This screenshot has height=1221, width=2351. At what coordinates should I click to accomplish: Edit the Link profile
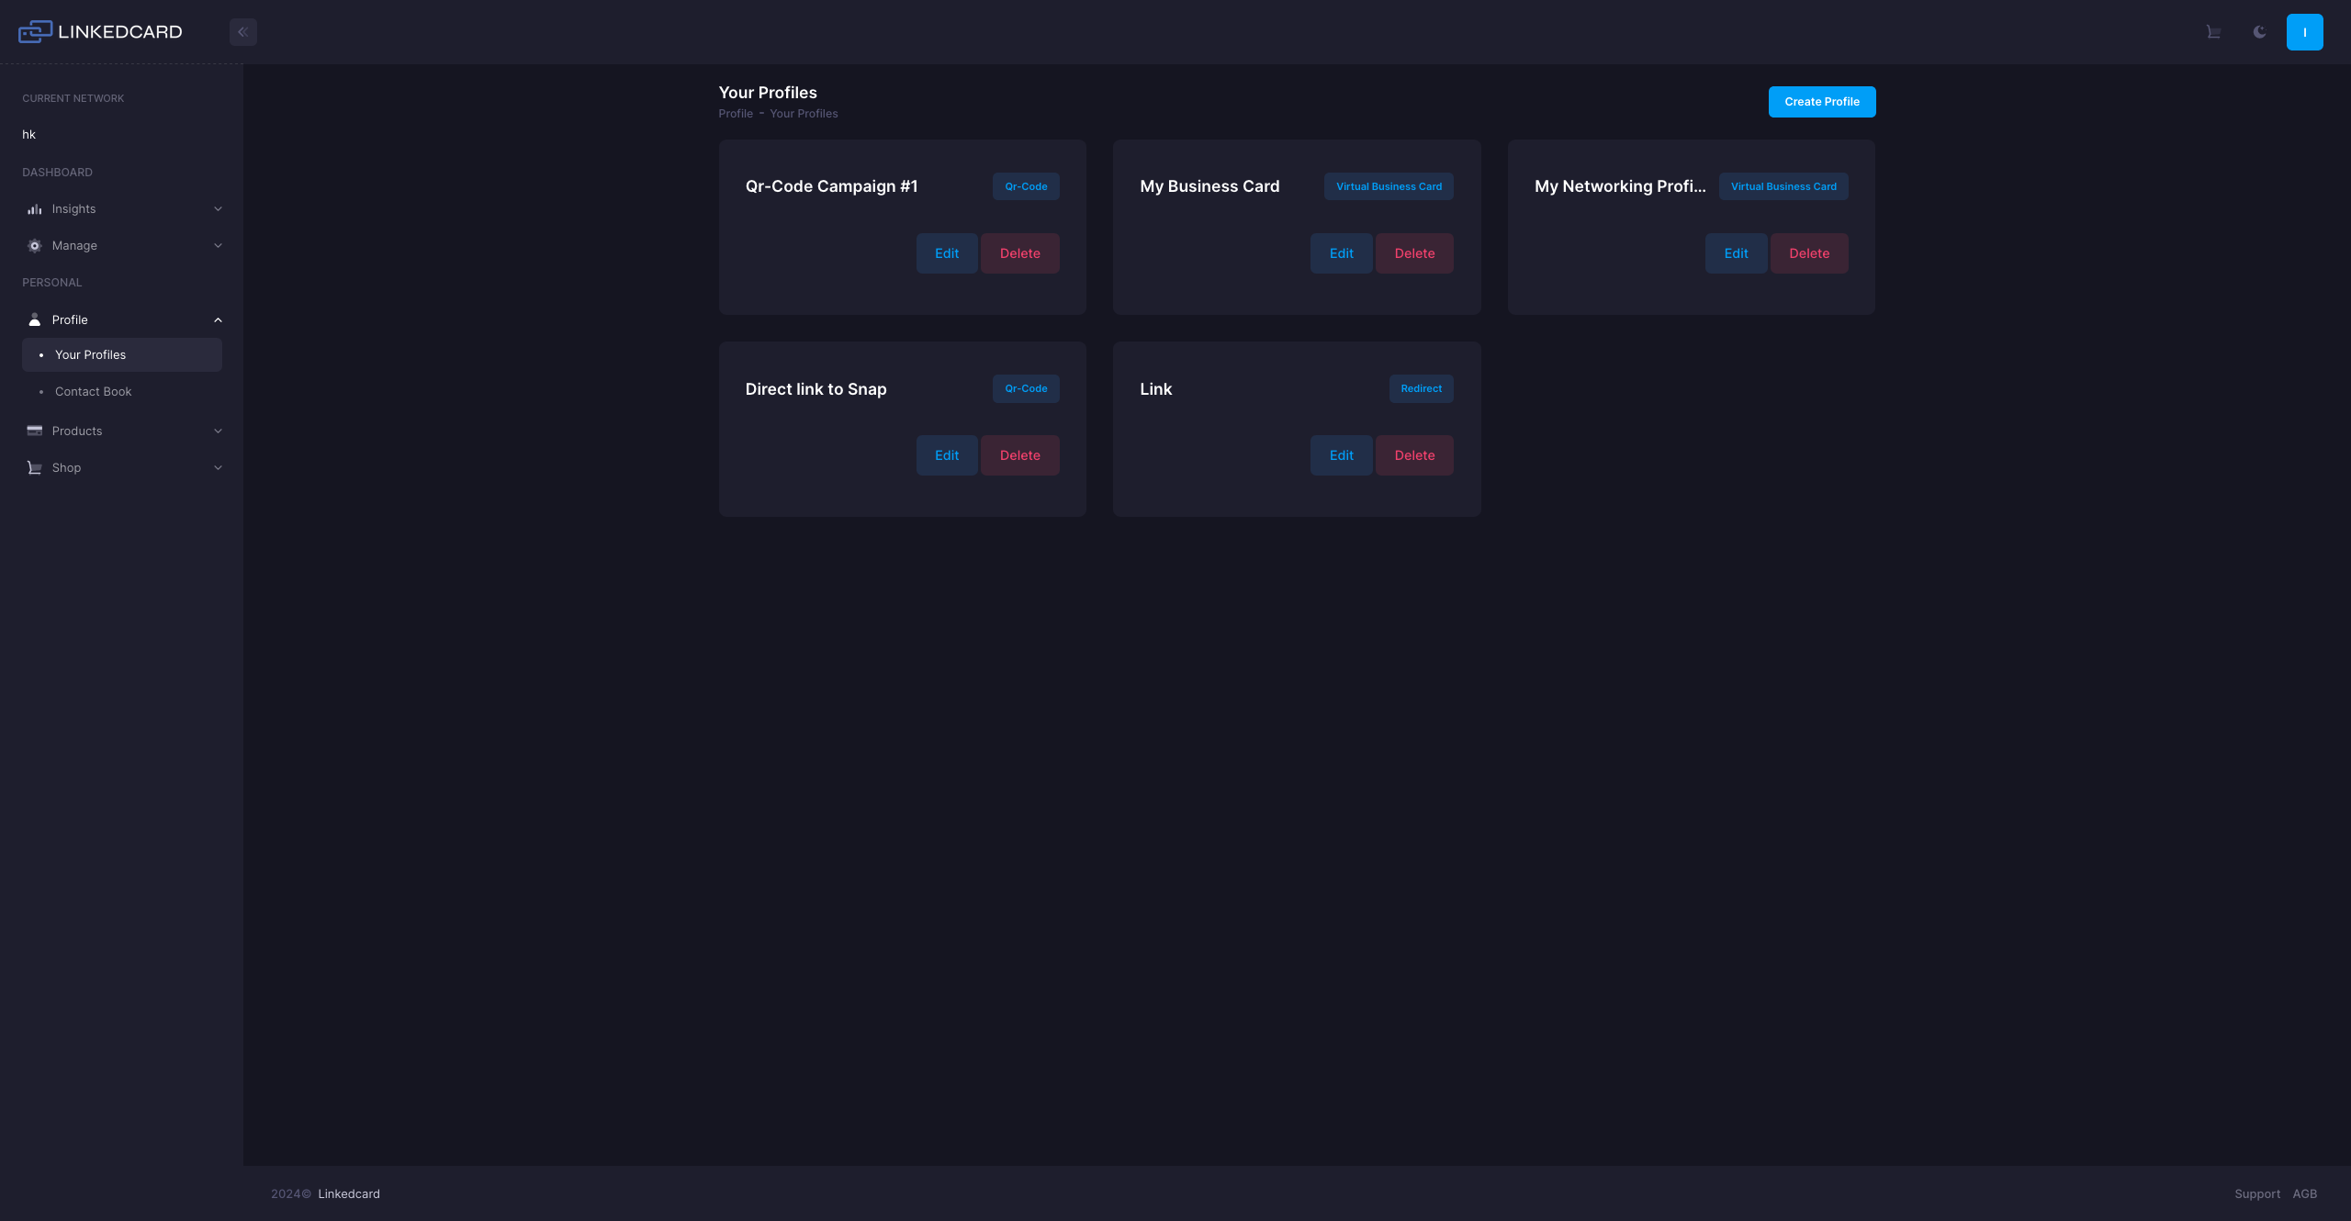click(x=1341, y=455)
